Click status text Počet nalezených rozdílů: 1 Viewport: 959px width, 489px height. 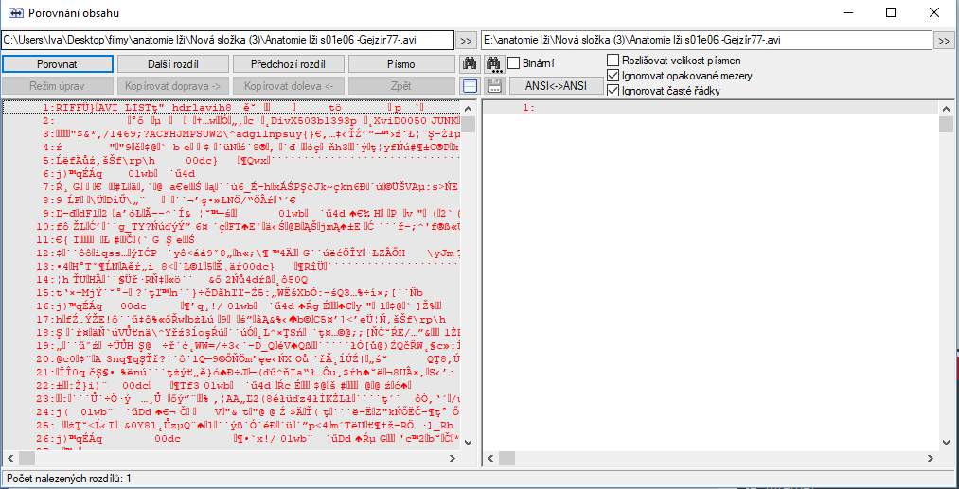tap(68, 479)
